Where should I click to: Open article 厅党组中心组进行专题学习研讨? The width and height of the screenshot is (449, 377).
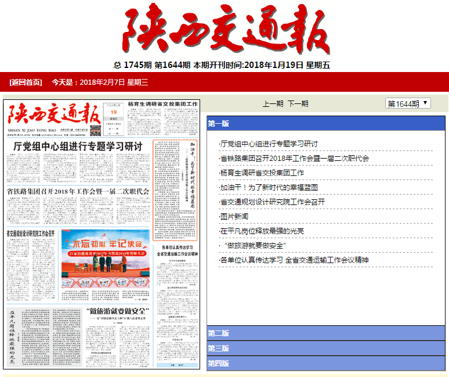click(269, 144)
